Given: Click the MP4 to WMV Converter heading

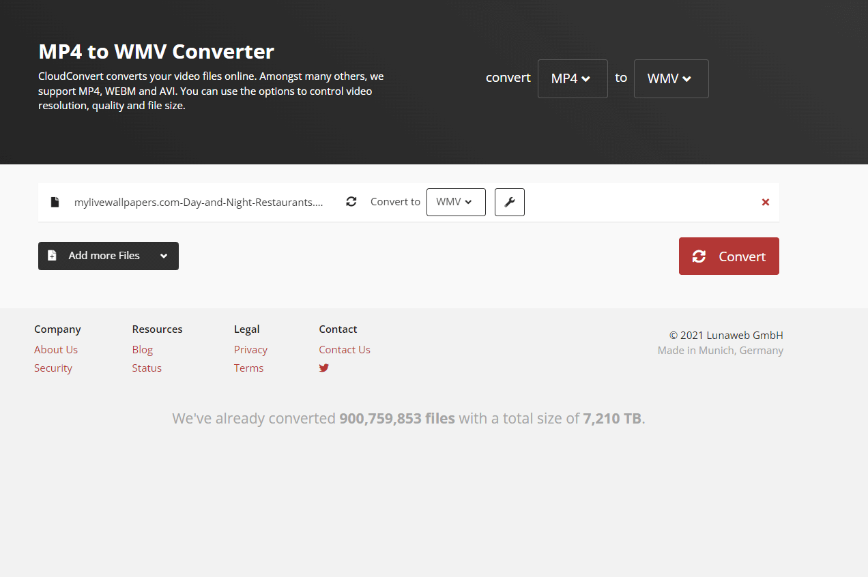Looking at the screenshot, I should (x=156, y=51).
